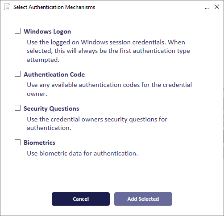This screenshot has height=216, width=224.
Task: Click the 'Select Authentication Mechanisms' window title
Action: (x=54, y=7)
